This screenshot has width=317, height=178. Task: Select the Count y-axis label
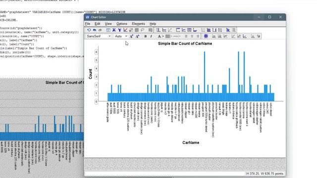coord(90,74)
